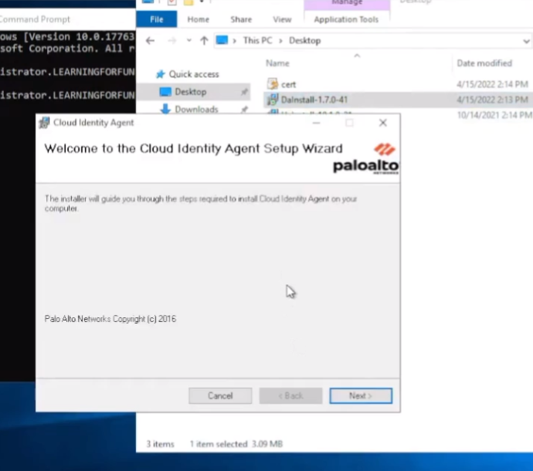Image resolution: width=533 pixels, height=471 pixels.
Task: Click the properties quick access toolbar icon
Action: pos(172,2)
